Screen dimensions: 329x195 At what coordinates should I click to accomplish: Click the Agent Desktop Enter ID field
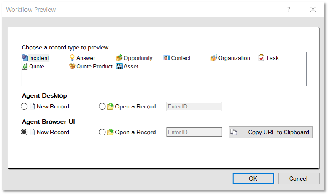tap(194, 107)
